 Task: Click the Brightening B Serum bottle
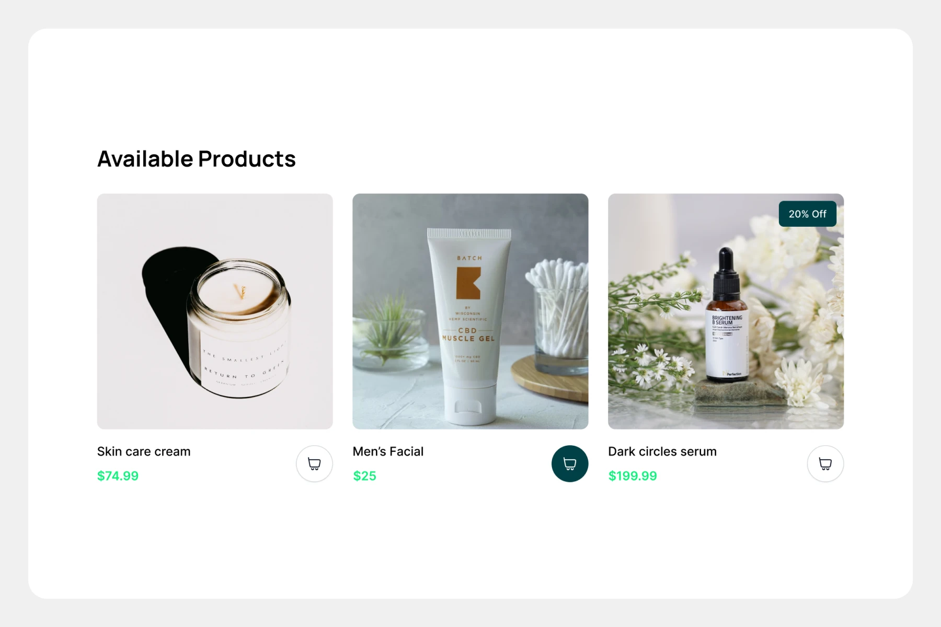pos(726,315)
